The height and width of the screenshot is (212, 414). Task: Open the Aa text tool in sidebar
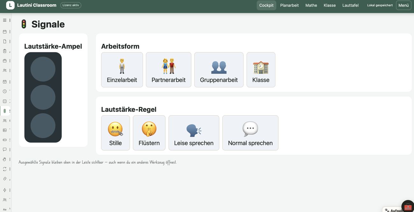[x=4, y=209]
